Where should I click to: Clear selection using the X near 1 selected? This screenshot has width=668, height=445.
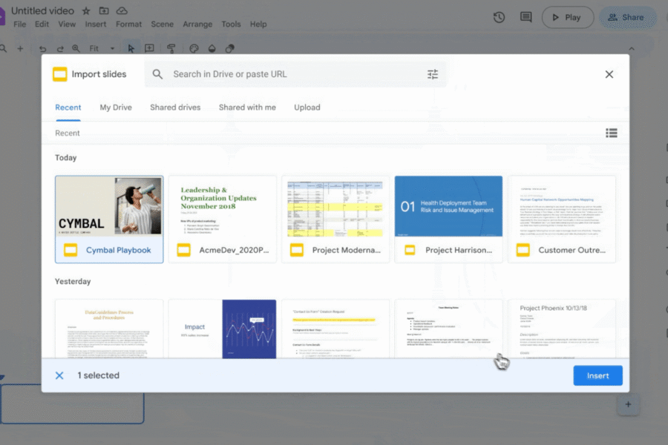tap(59, 375)
